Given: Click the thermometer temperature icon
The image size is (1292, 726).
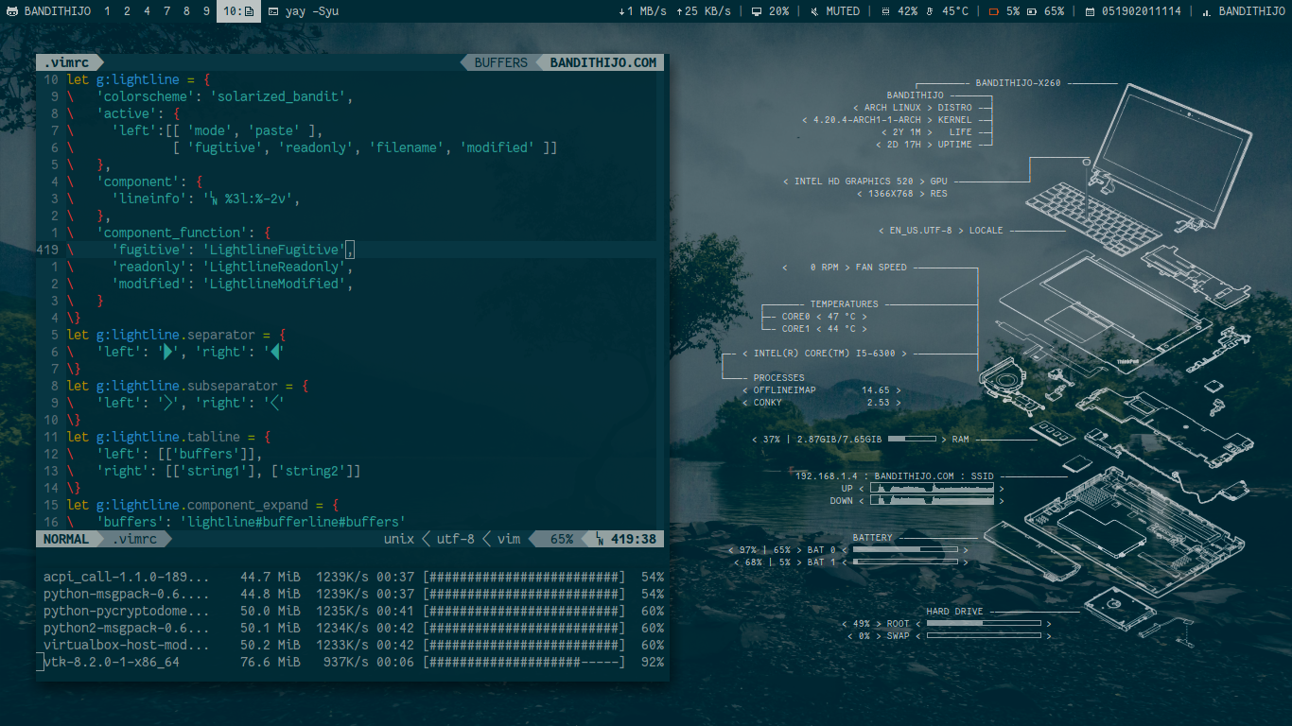Looking at the screenshot, I should pos(930,11).
